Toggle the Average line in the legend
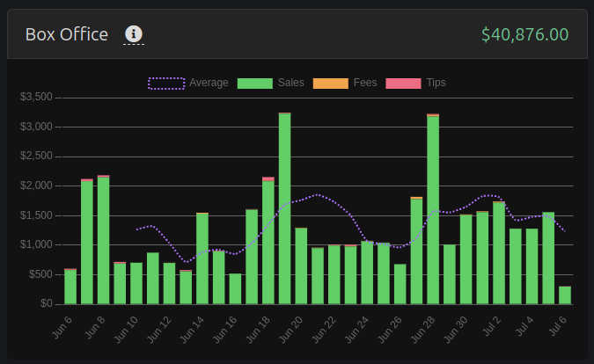The height and width of the screenshot is (364, 594). click(188, 83)
